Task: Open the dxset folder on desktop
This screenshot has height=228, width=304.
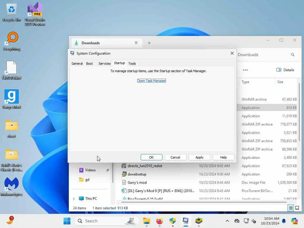Action: 12,129
